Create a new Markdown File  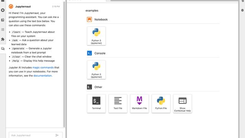click(139, 103)
